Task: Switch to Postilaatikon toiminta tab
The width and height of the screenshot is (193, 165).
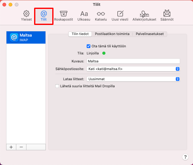Action: pos(112,34)
